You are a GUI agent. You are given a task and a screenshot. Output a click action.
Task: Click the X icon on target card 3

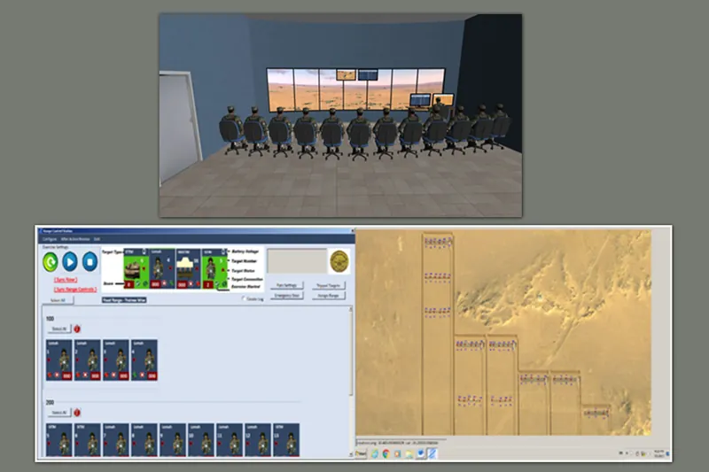114,375
